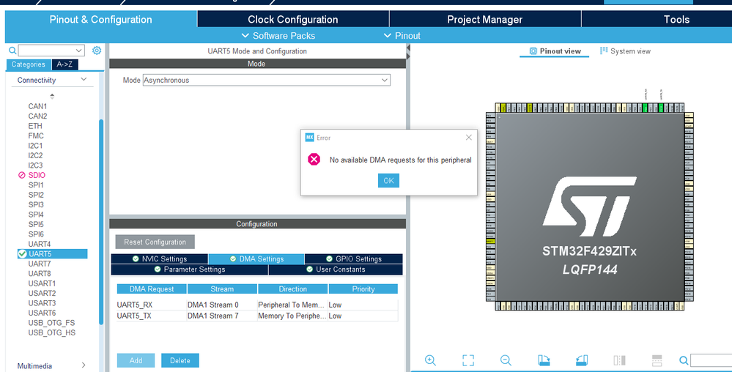The height and width of the screenshot is (372, 732).
Task: Select the UART5_TX DMA request row
Action: click(257, 316)
